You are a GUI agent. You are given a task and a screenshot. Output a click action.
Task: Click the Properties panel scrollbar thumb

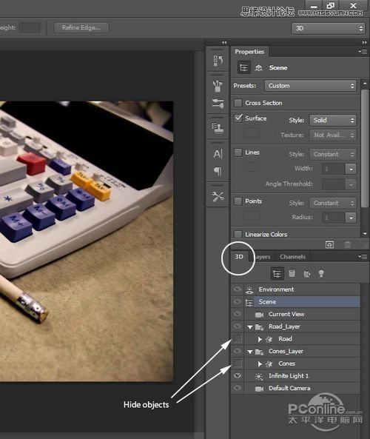(365, 148)
